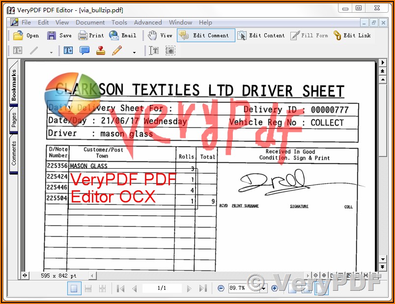This screenshot has width=395, height=304.
Task: Zoom in with the plus button
Action: pos(275,288)
